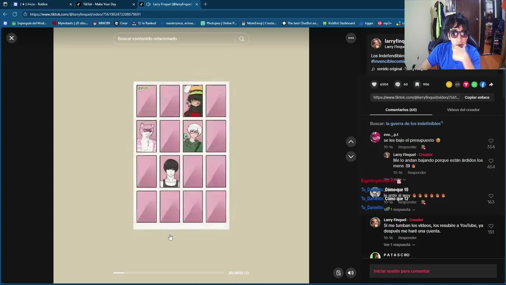This screenshot has width=506, height=285.
Task: Like Larry Finquel's reply about ardidos
Action: pos(491,161)
